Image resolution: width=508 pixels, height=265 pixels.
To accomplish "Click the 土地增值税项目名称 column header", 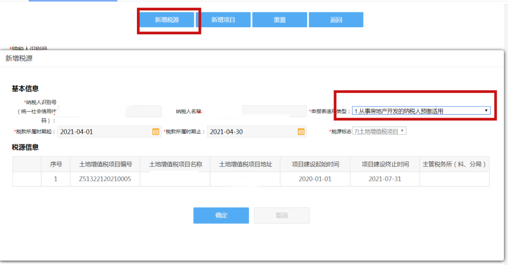I will click(x=175, y=164).
